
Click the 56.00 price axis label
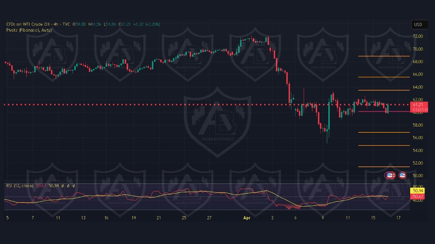click(x=418, y=138)
